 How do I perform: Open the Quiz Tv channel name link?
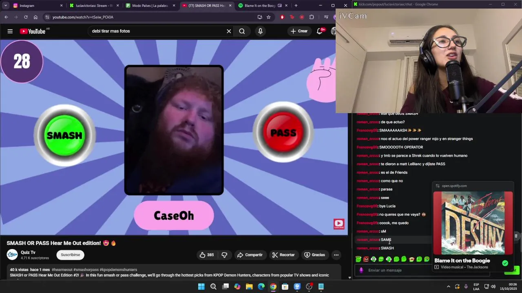coord(28,252)
